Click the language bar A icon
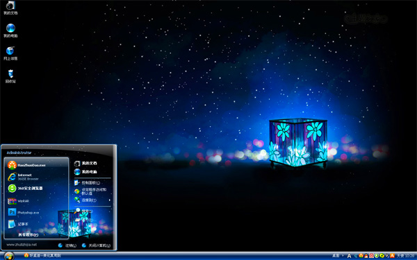The width and height of the screenshot is (417, 260). [349, 256]
